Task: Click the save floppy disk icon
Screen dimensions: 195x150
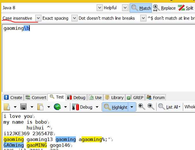Action: tap(23, 107)
